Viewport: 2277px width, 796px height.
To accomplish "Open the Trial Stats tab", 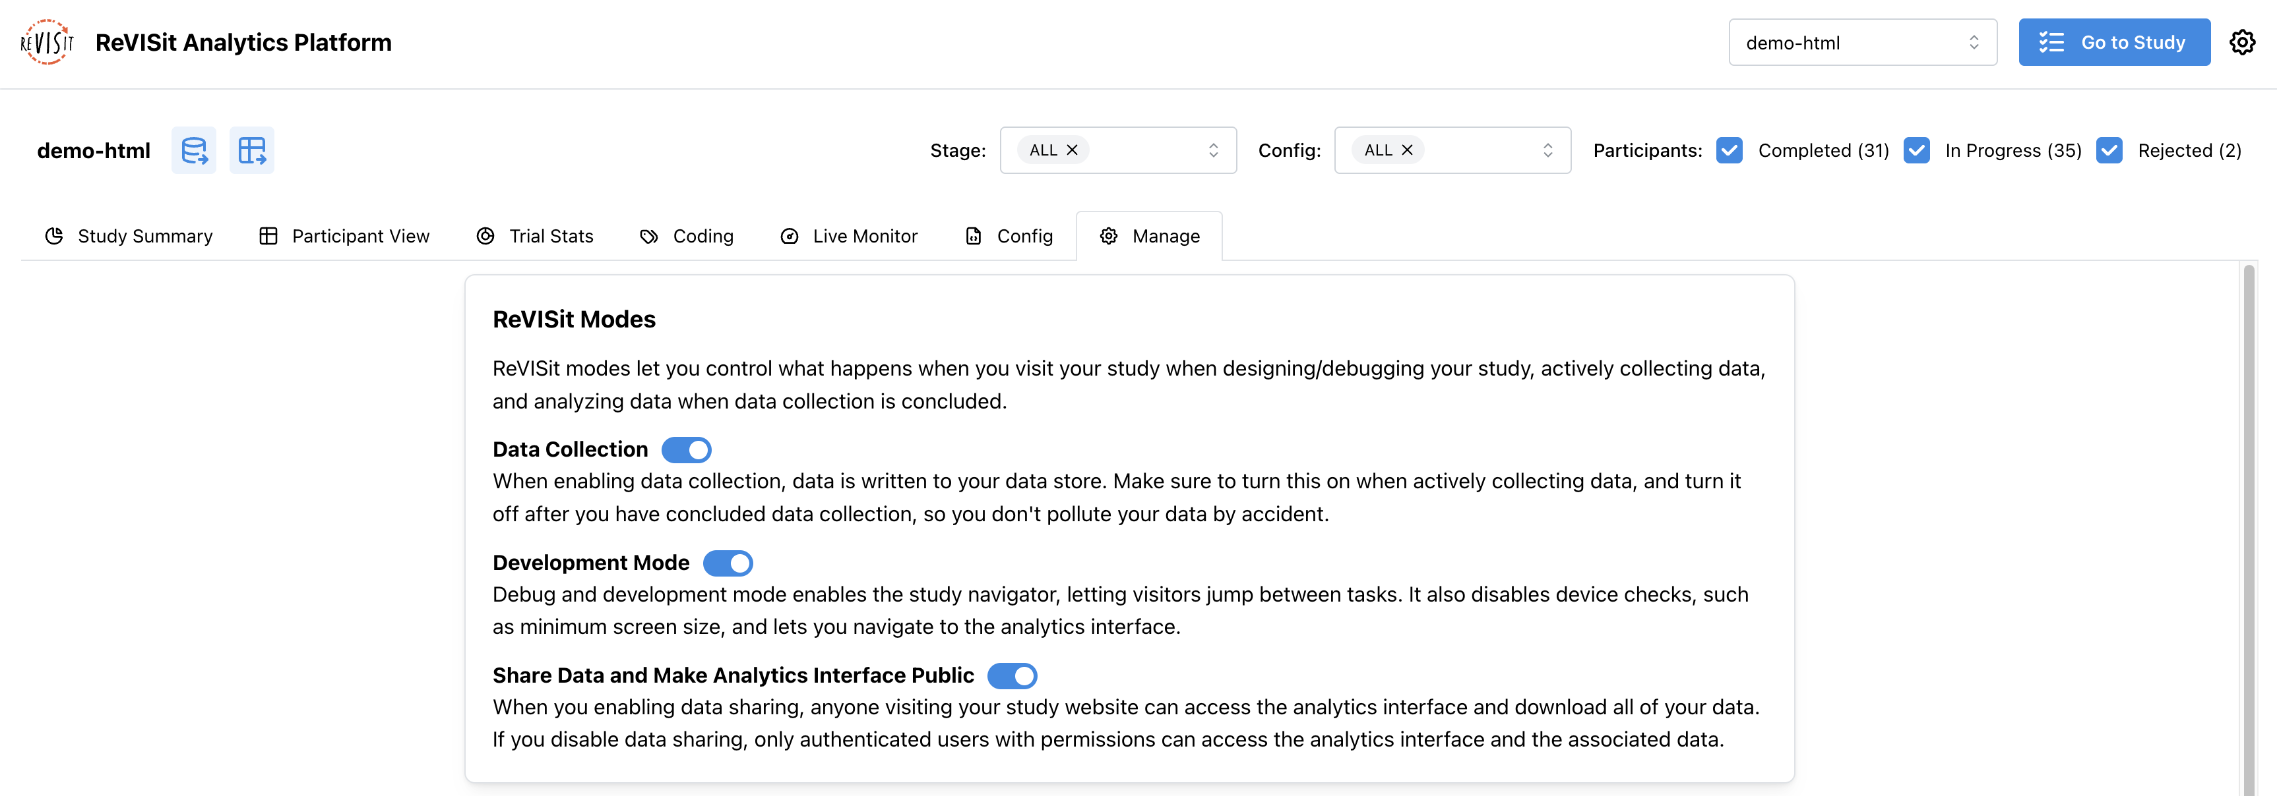I will pos(535,236).
